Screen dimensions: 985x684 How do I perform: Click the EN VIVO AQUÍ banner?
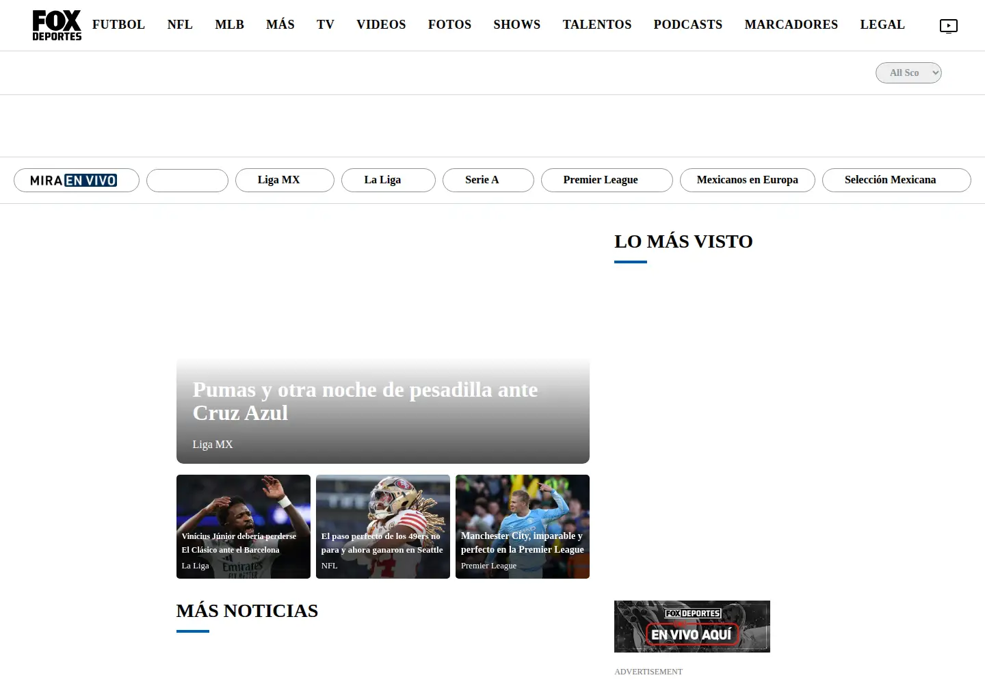point(692,627)
